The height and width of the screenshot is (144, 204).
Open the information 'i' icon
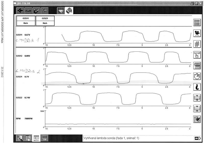(197, 87)
